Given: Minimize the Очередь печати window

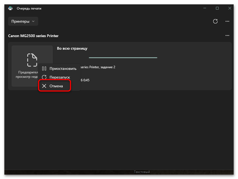Looking at the screenshot, I should 205,8.
